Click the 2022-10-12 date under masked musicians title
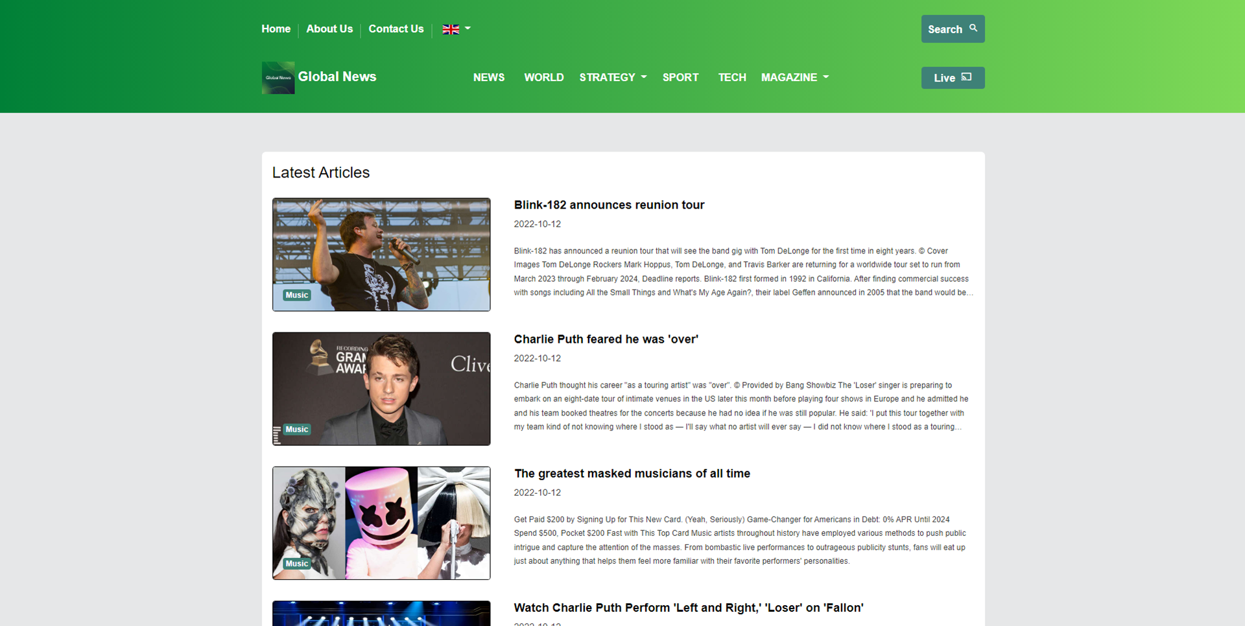Image resolution: width=1245 pixels, height=626 pixels. (538, 493)
